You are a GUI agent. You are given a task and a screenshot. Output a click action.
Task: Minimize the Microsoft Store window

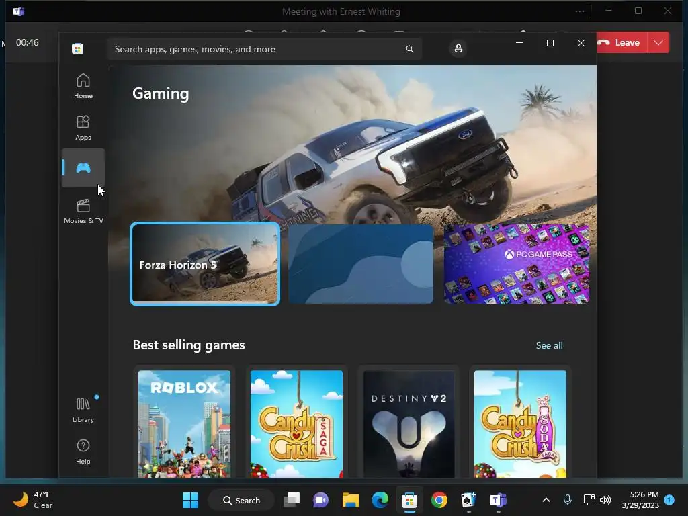coord(519,43)
